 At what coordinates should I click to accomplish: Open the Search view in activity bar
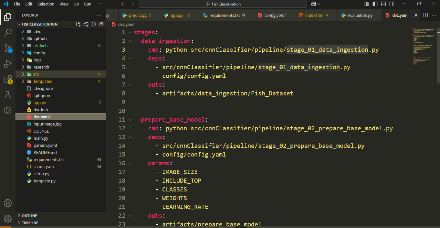(x=8, y=33)
